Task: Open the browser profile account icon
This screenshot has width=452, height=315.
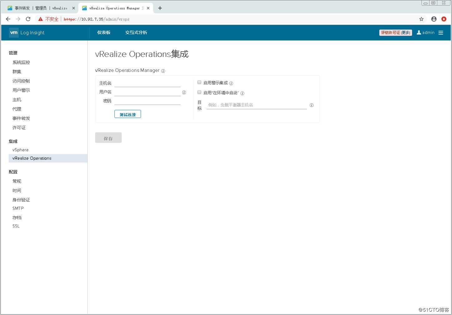Action: 434,19
